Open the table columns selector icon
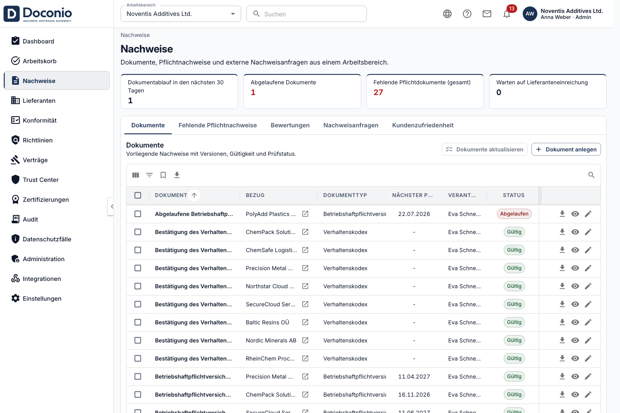This screenshot has width=620, height=413. pyautogui.click(x=136, y=175)
